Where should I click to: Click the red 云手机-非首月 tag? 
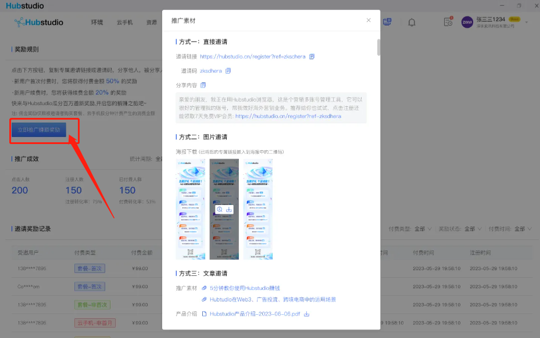point(95,323)
